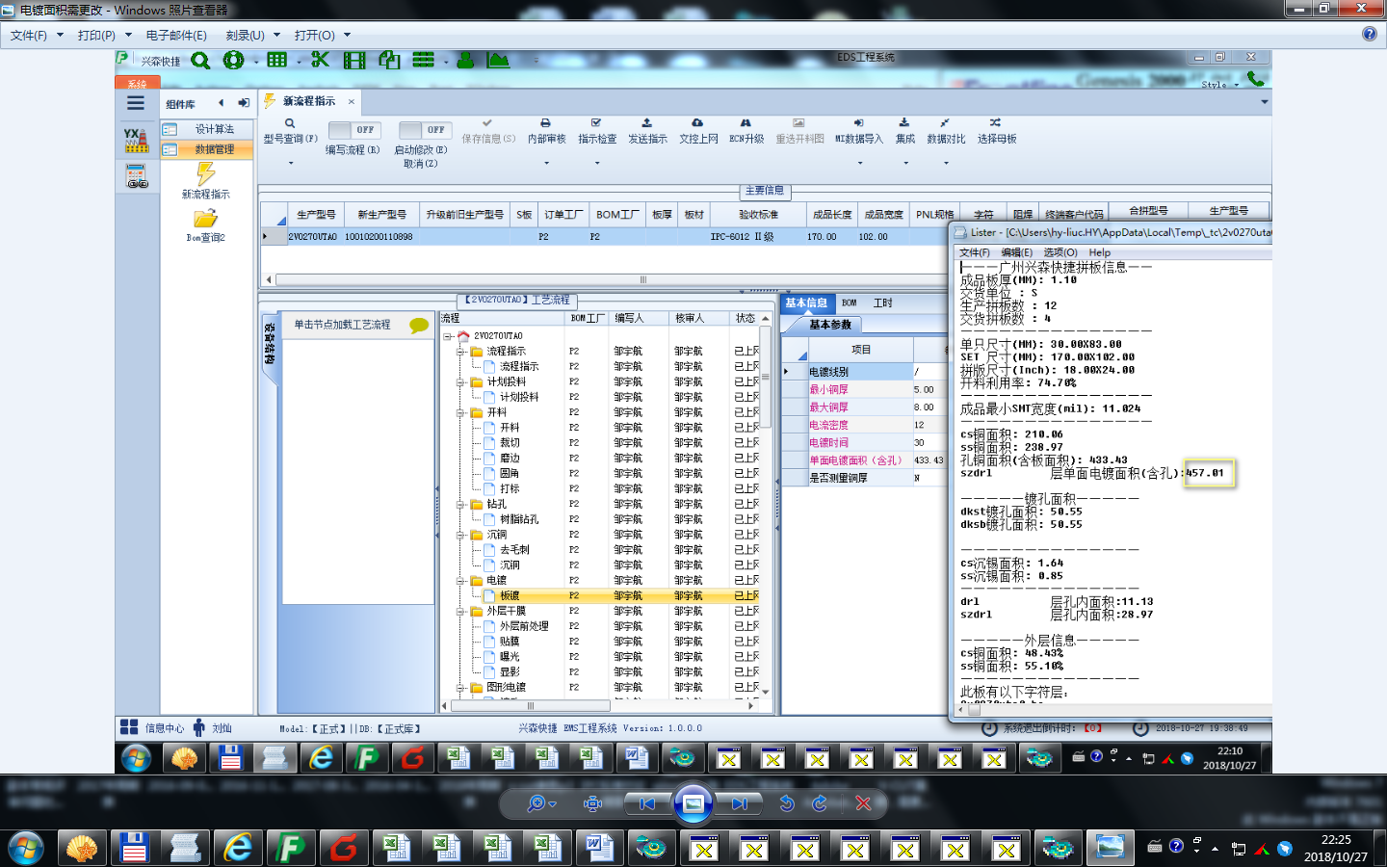
Task: Collapse the 开料 folder in process tree
Action: [x=461, y=412]
